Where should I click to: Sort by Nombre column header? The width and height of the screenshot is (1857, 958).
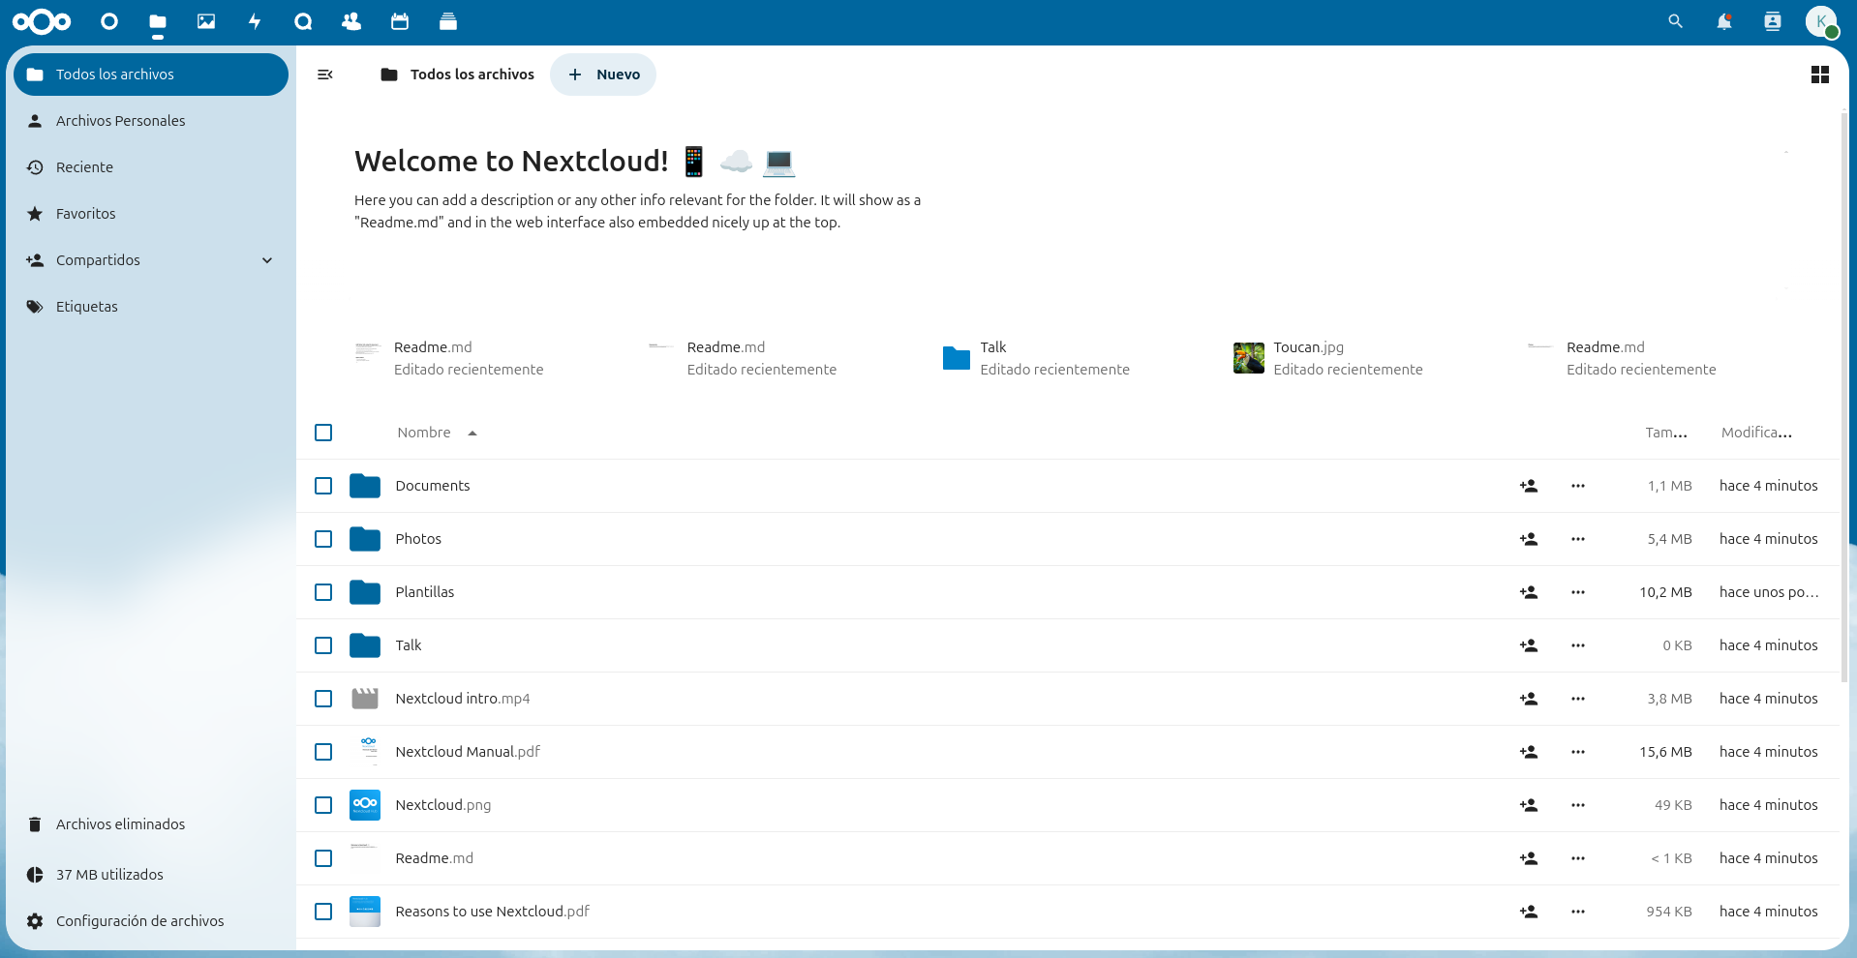437,433
